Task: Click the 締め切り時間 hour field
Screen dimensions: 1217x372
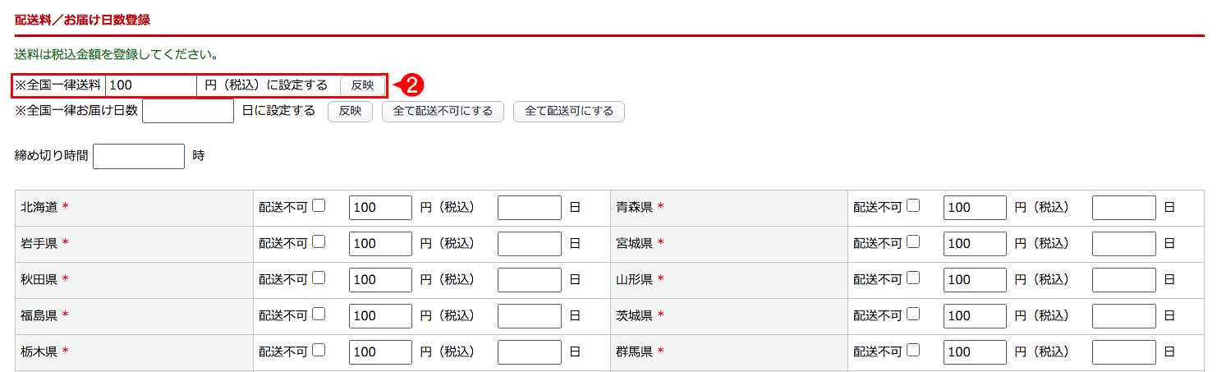Action: [x=139, y=156]
